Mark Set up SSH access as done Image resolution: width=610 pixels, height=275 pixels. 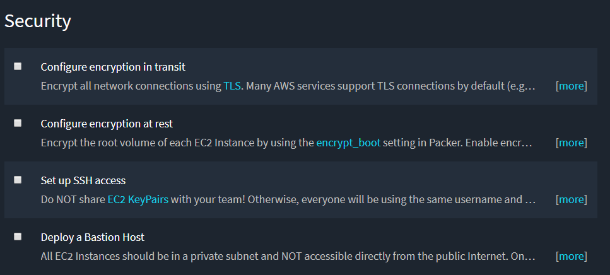(18, 180)
